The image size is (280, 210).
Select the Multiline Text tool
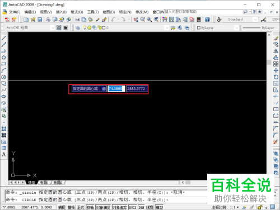[x=4, y=155]
